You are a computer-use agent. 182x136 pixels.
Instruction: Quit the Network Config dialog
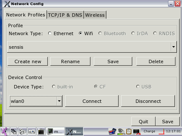point(143,122)
